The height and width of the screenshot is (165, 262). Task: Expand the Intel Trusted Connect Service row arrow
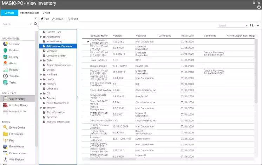(88, 41)
